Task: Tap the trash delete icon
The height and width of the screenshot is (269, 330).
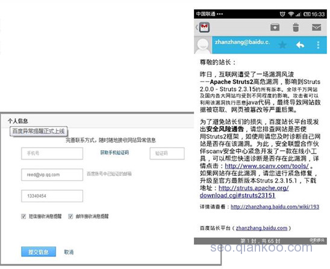Action: pyautogui.click(x=296, y=27)
